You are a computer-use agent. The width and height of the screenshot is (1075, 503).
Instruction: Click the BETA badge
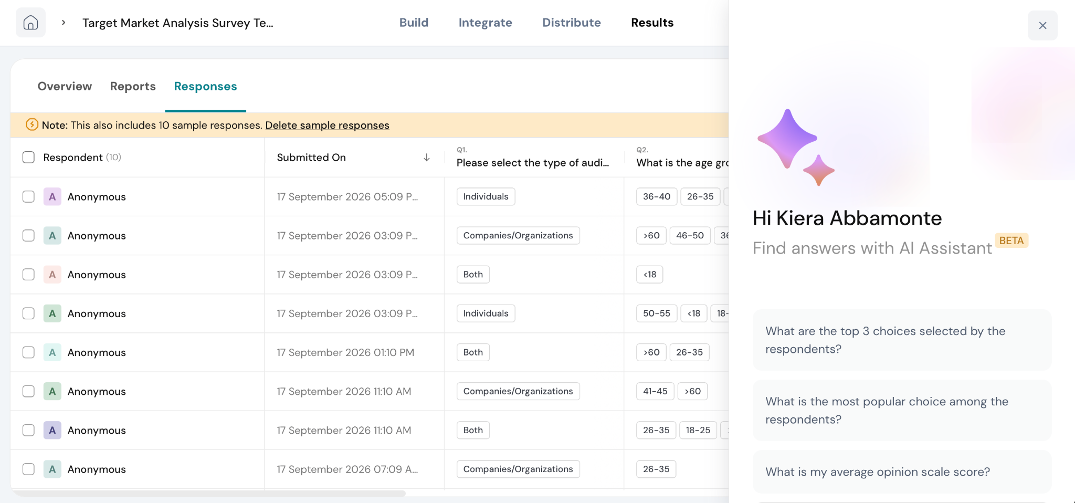point(1011,240)
